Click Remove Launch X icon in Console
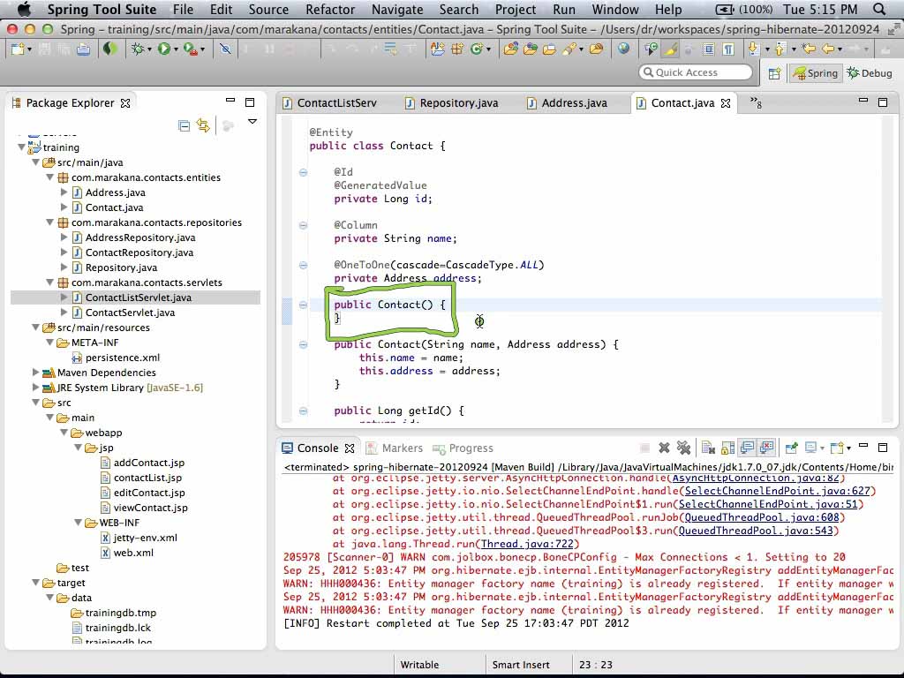This screenshot has height=678, width=904. [x=664, y=448]
